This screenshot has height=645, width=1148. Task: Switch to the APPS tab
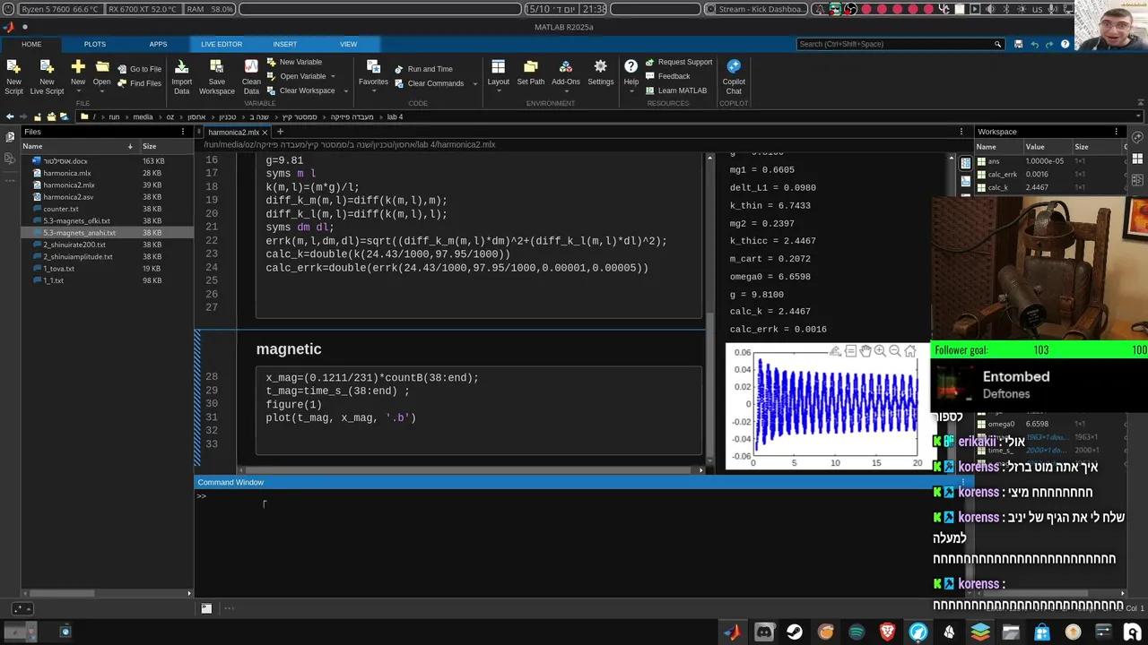pos(158,44)
